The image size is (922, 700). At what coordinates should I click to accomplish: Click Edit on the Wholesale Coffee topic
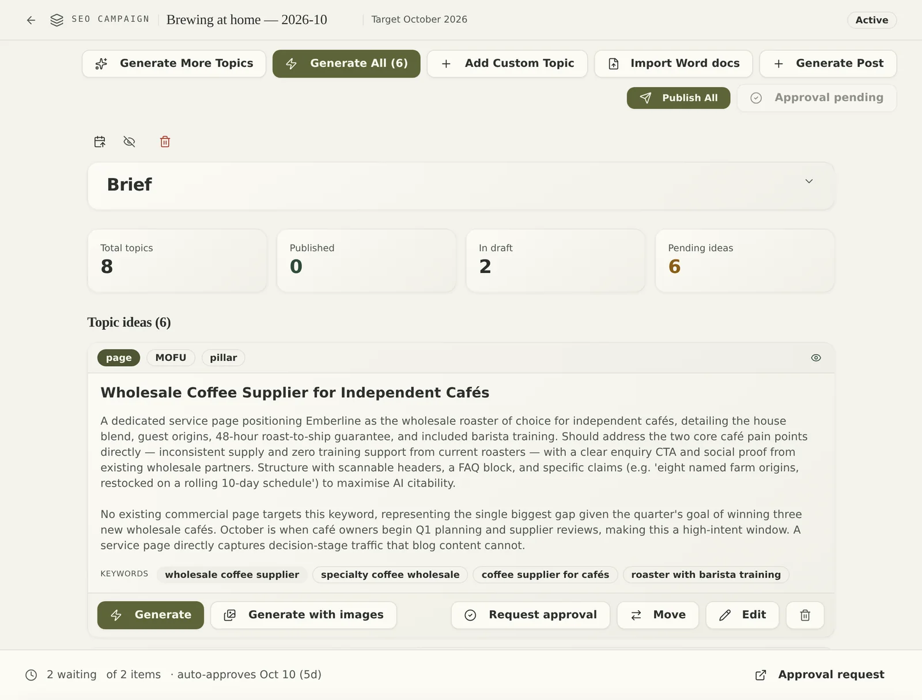[x=743, y=615]
